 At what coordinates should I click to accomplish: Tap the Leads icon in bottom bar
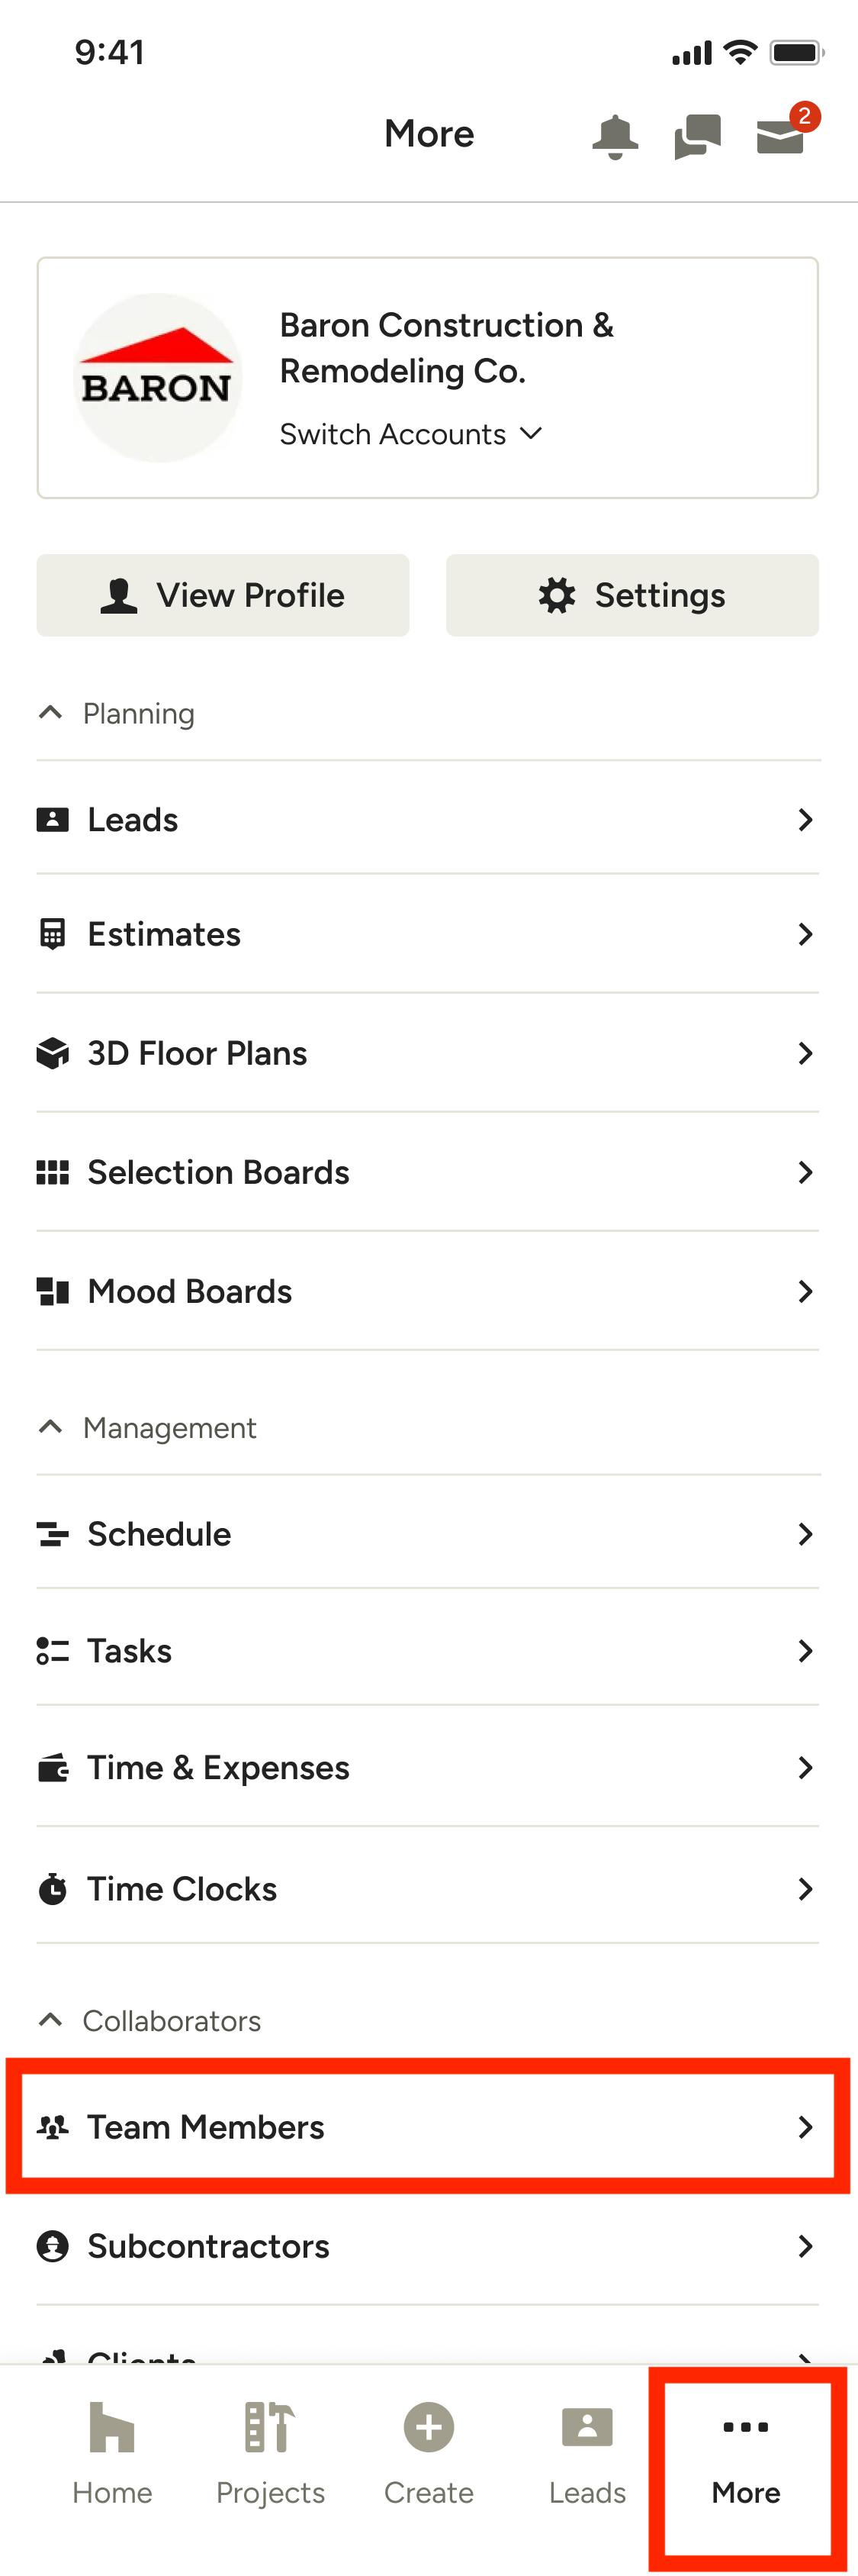tap(587, 2427)
